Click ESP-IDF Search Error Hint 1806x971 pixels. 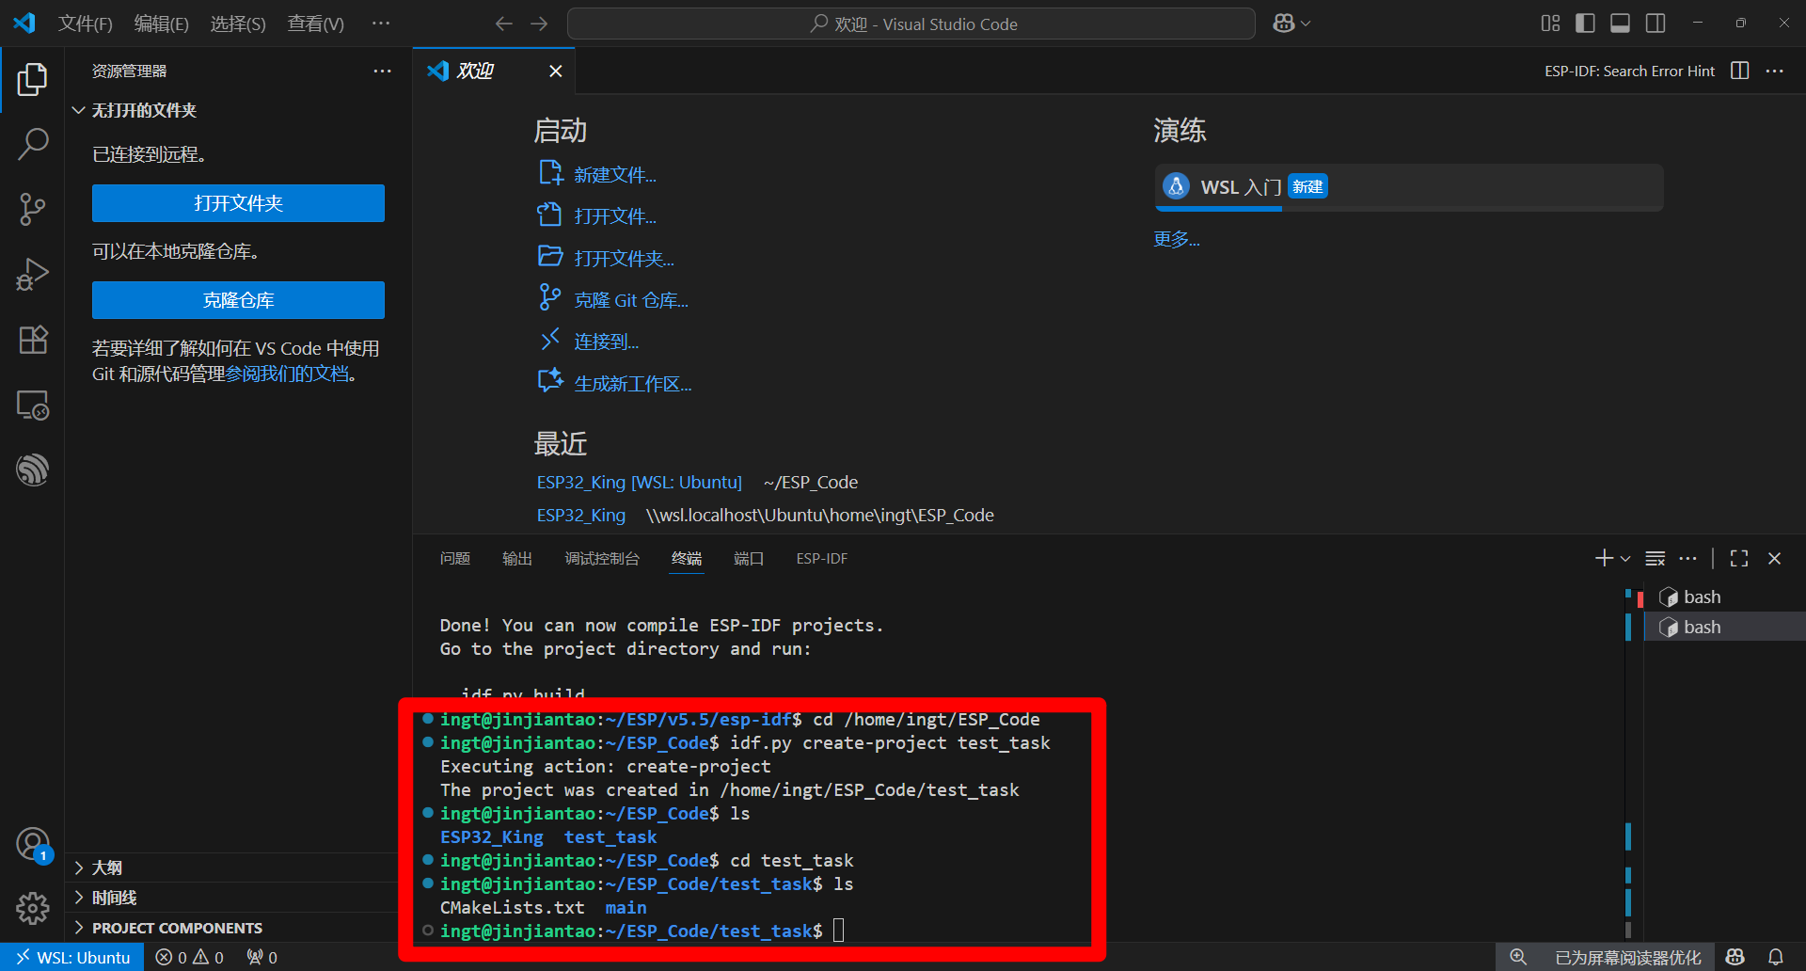(x=1629, y=71)
